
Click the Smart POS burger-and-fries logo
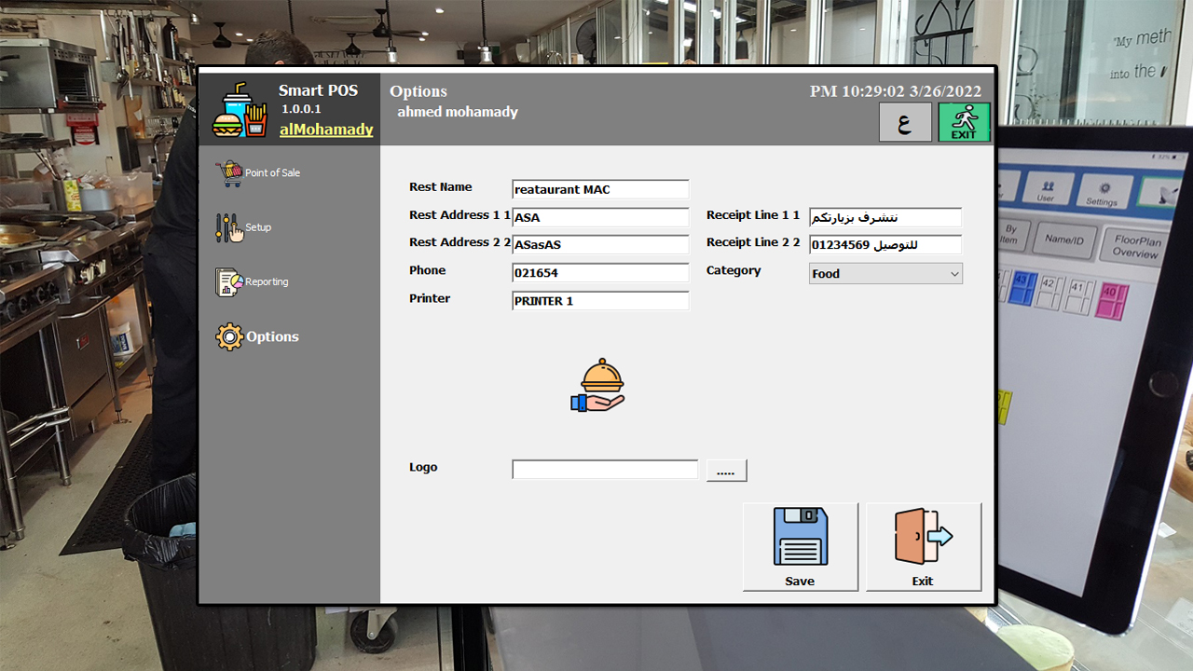pyautogui.click(x=240, y=107)
